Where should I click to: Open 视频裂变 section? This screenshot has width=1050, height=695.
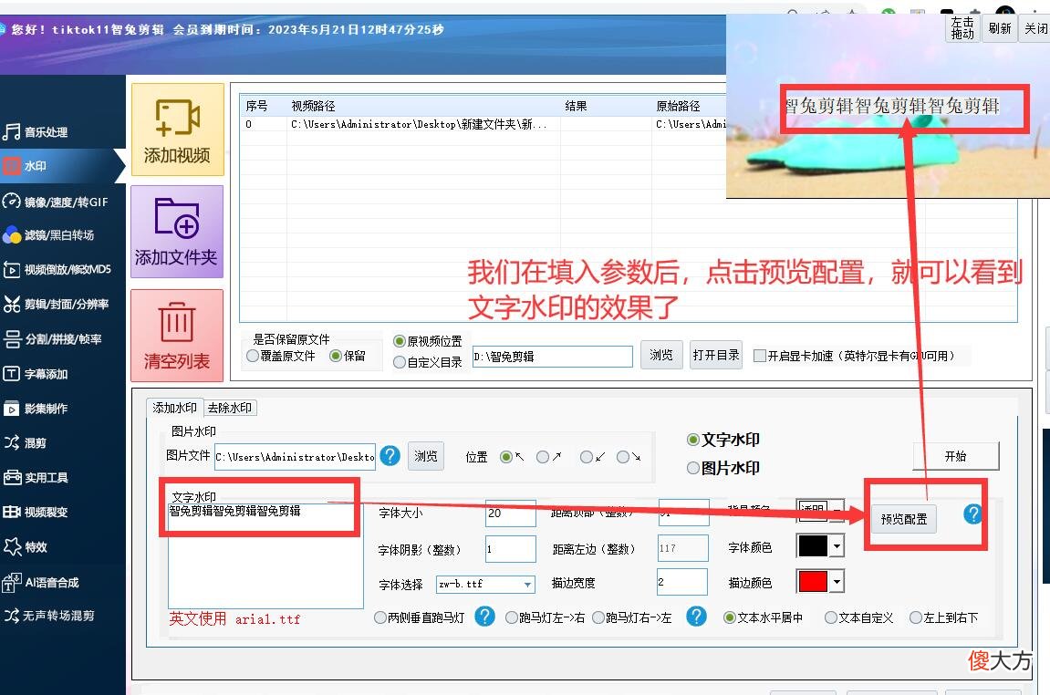tap(36, 513)
